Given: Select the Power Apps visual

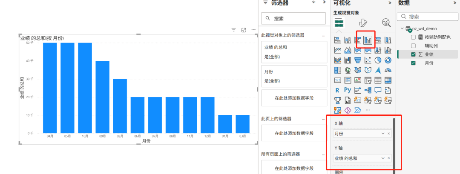Looking at the screenshot, I should (x=348, y=110).
